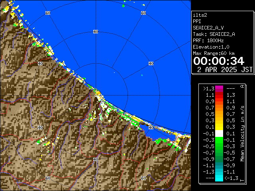Select the 'ilts2' site name text
255x191 pixels.
[200, 15]
